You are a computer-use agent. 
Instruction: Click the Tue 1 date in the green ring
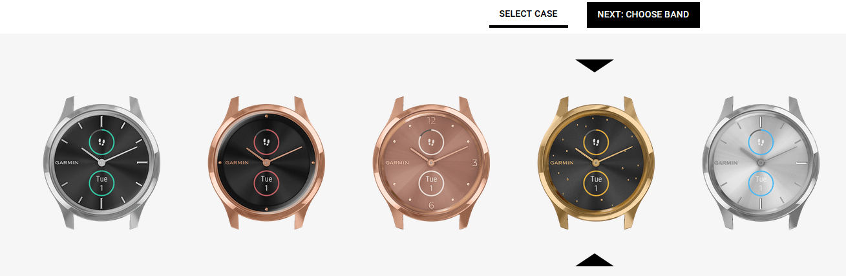pyautogui.click(x=101, y=183)
